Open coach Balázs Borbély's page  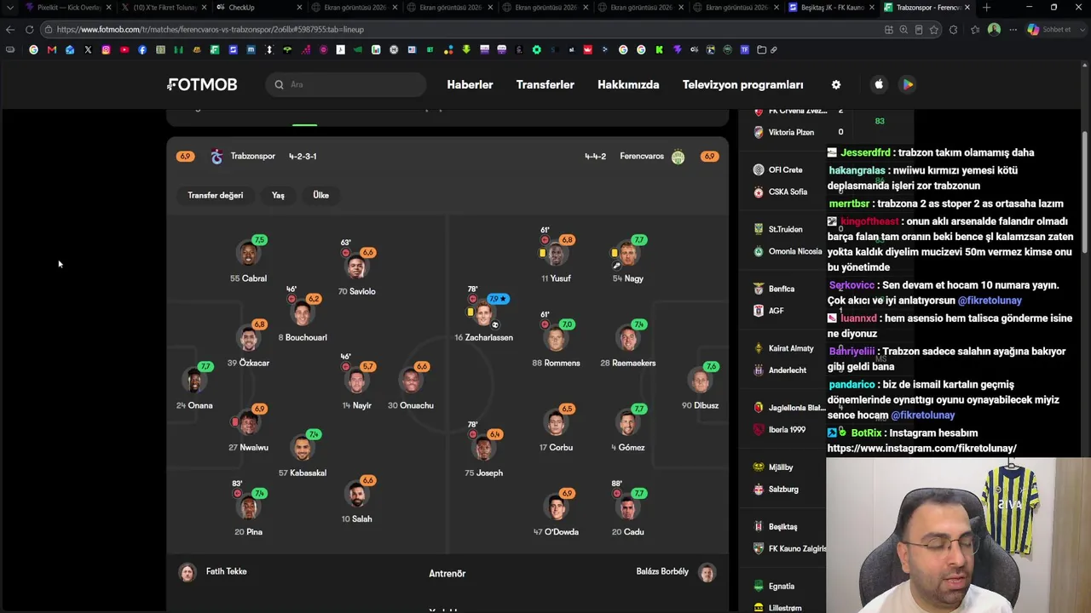[x=675, y=572]
